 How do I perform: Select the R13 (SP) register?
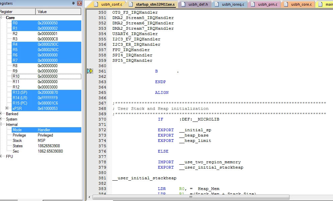[46, 92]
